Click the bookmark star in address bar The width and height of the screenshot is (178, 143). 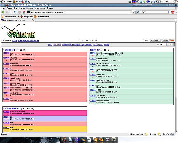click(131, 12)
